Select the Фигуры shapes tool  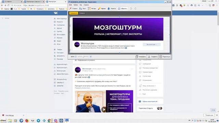[x=92, y=9]
